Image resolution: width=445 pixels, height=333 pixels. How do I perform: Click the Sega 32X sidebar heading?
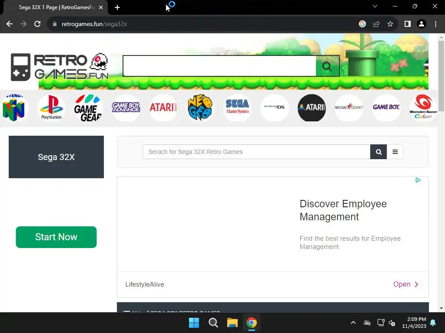tap(56, 157)
